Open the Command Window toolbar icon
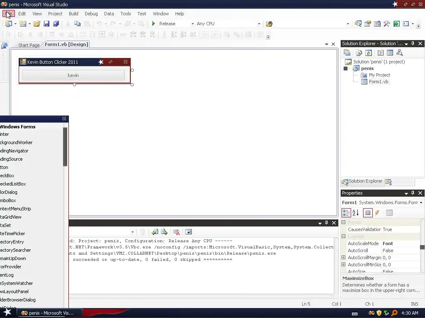 click(x=406, y=24)
